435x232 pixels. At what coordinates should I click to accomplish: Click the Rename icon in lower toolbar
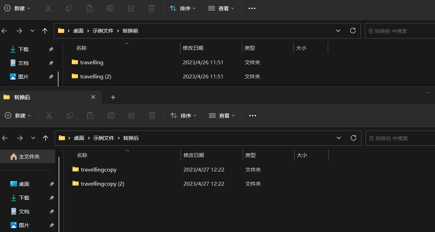(111, 115)
